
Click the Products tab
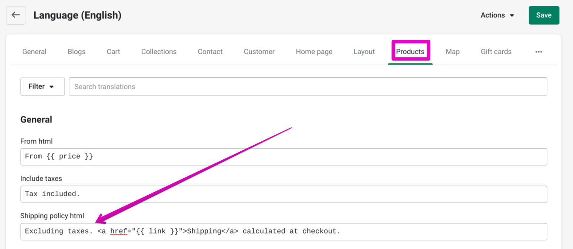click(410, 52)
